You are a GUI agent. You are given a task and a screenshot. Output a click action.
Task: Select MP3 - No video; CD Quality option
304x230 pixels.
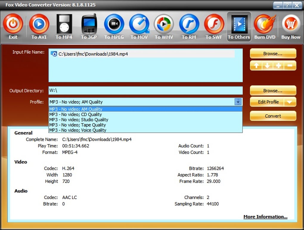click(x=145, y=114)
